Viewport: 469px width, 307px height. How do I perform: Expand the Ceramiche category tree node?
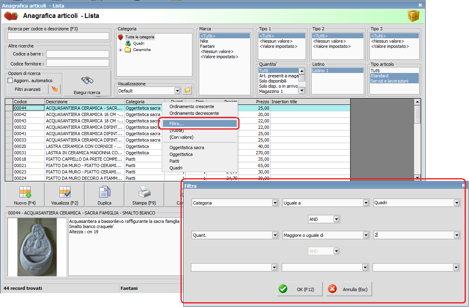point(120,50)
